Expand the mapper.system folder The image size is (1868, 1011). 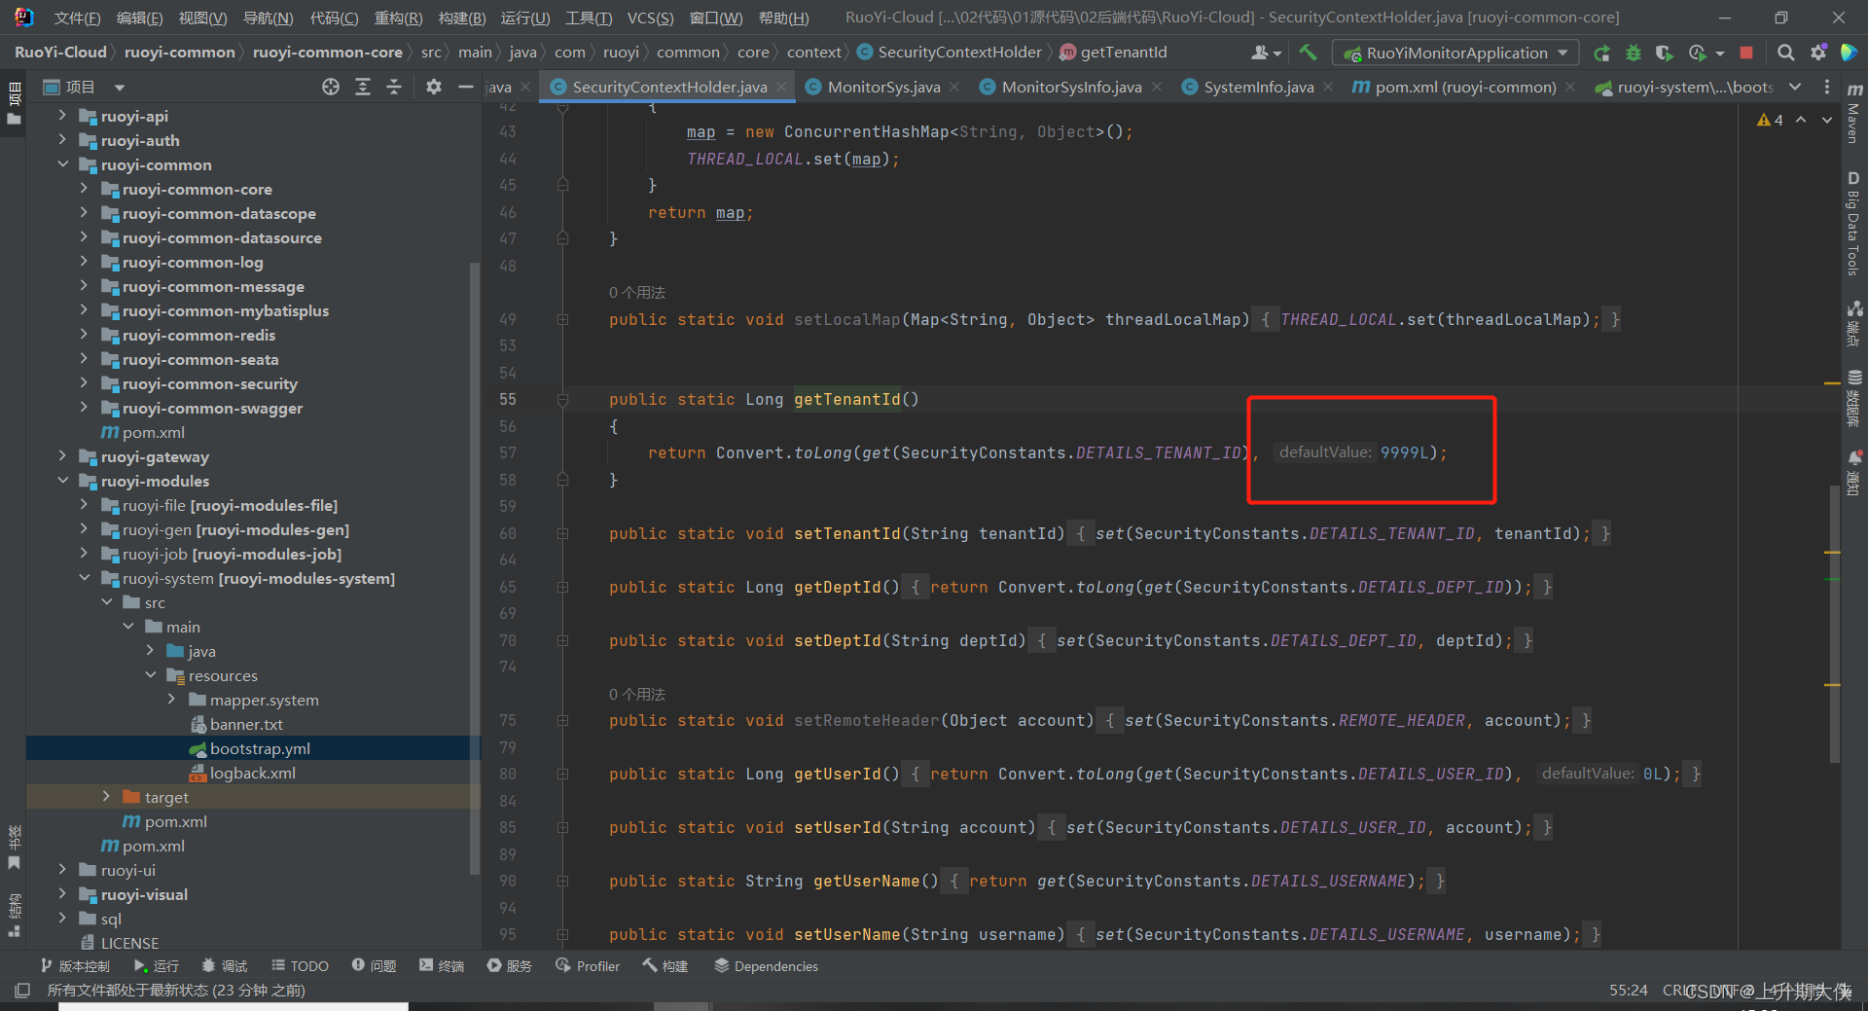[x=171, y=699]
